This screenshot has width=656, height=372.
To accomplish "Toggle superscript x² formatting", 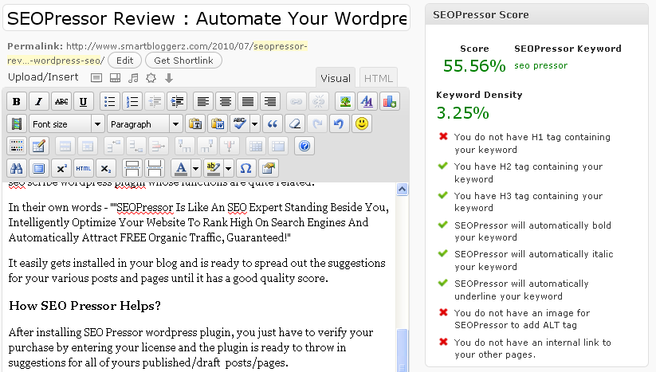I will click(x=61, y=168).
